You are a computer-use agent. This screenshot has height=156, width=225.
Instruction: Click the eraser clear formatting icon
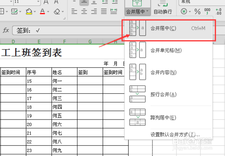(57, 12)
